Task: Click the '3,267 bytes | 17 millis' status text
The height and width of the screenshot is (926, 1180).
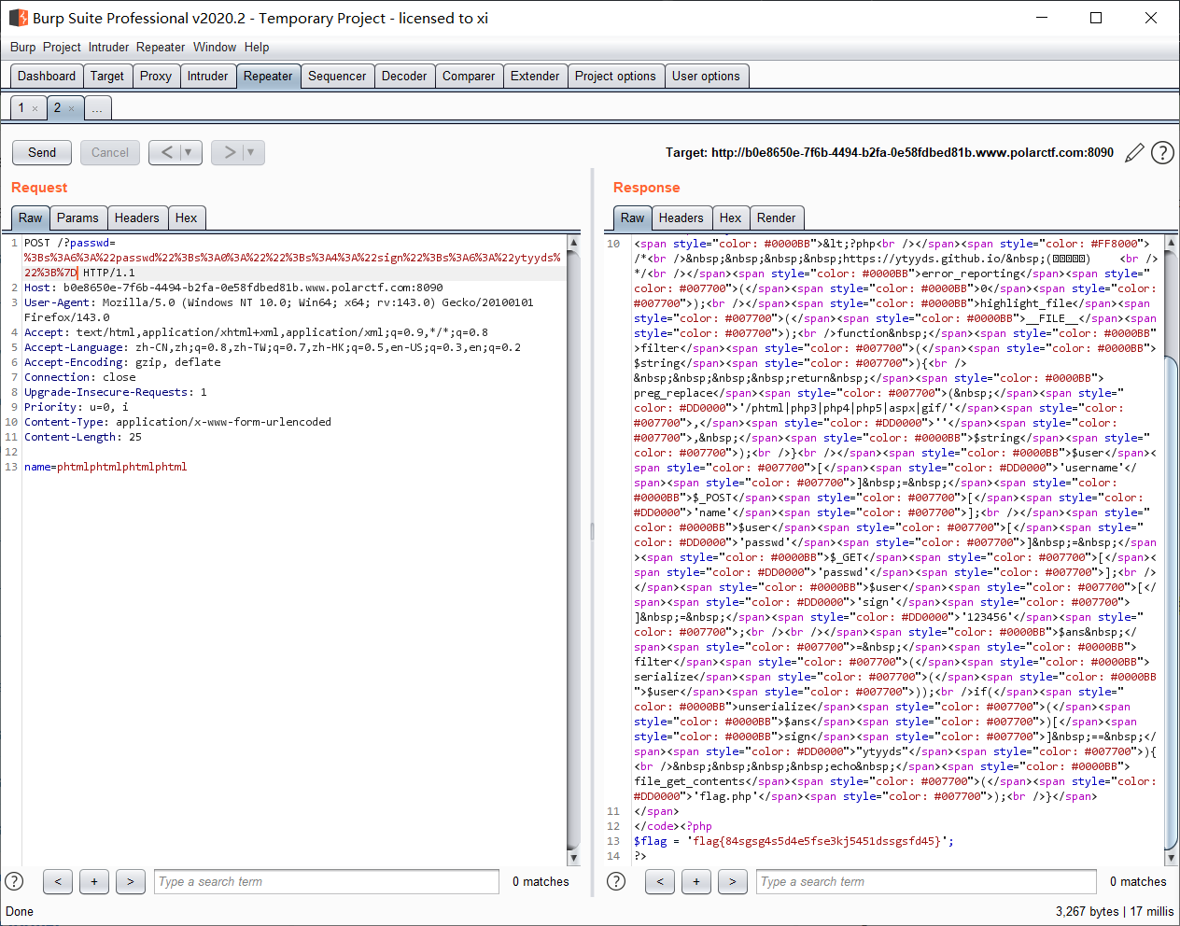Action: 1115,911
